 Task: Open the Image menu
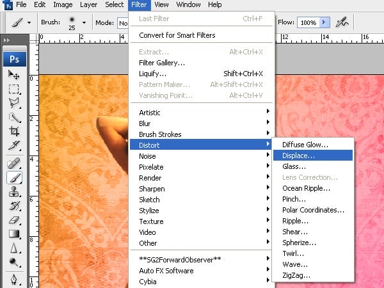coord(63,4)
